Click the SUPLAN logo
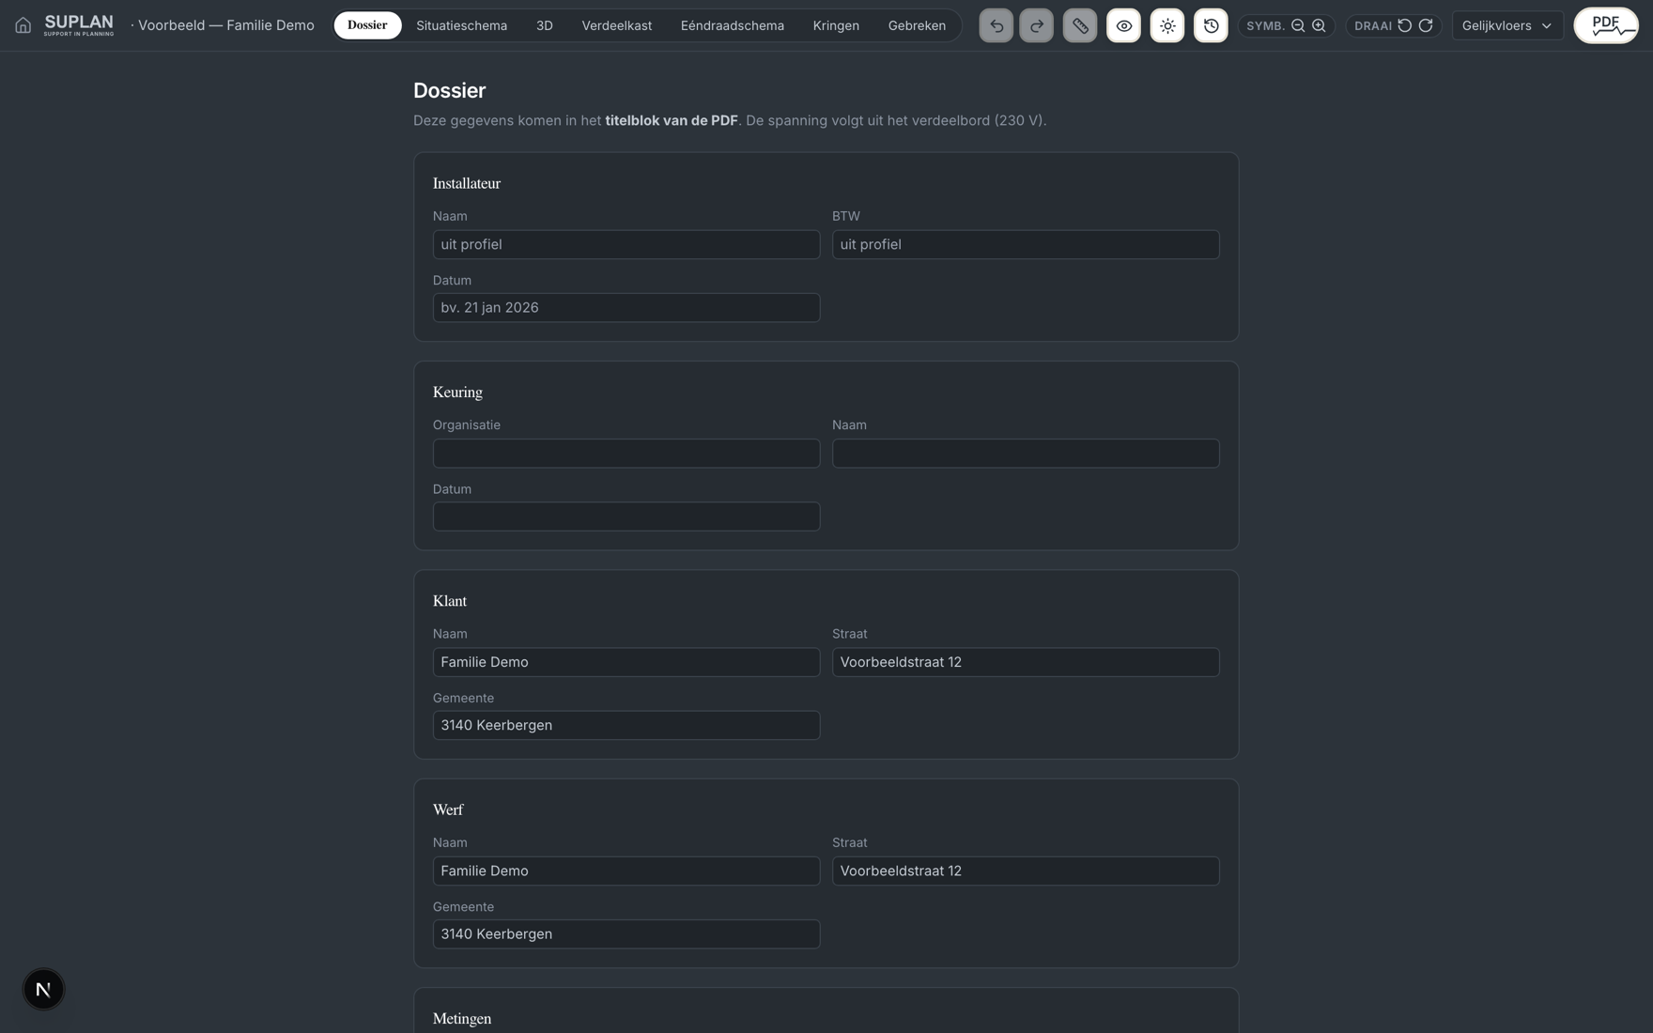Viewport: 1653px width, 1033px height. click(79, 25)
